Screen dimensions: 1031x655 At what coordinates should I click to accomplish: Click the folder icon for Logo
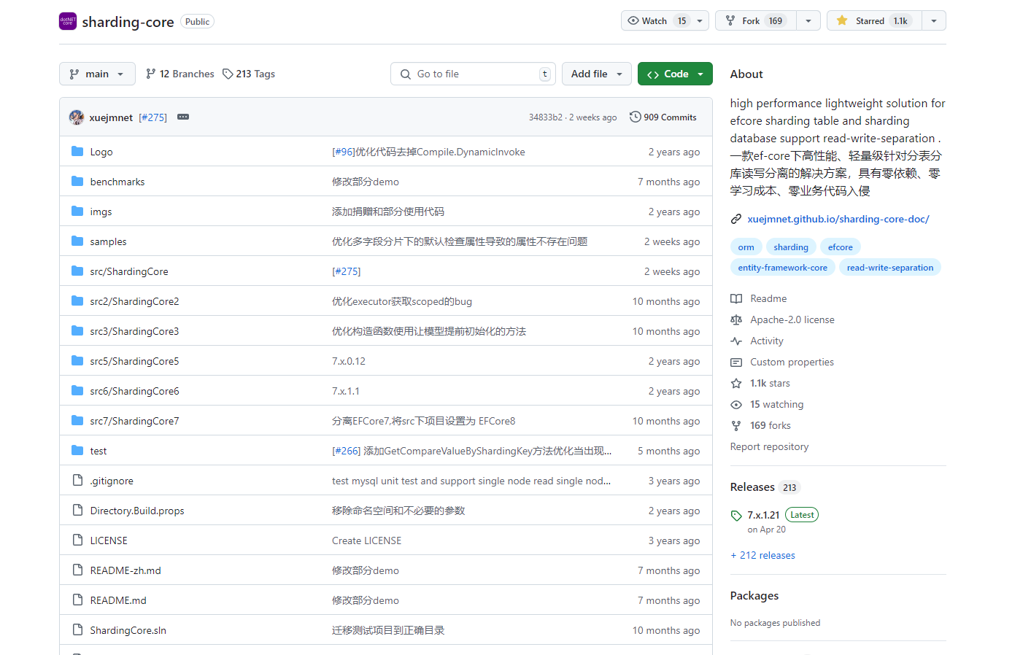tap(77, 151)
